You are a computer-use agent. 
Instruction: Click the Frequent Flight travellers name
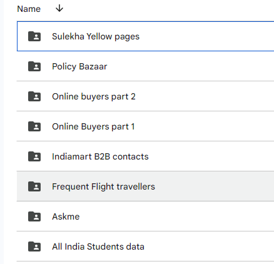point(104,187)
